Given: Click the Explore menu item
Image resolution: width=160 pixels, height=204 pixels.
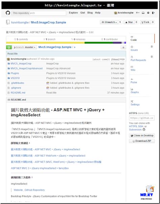Looking at the screenshot, I should tap(73, 12).
